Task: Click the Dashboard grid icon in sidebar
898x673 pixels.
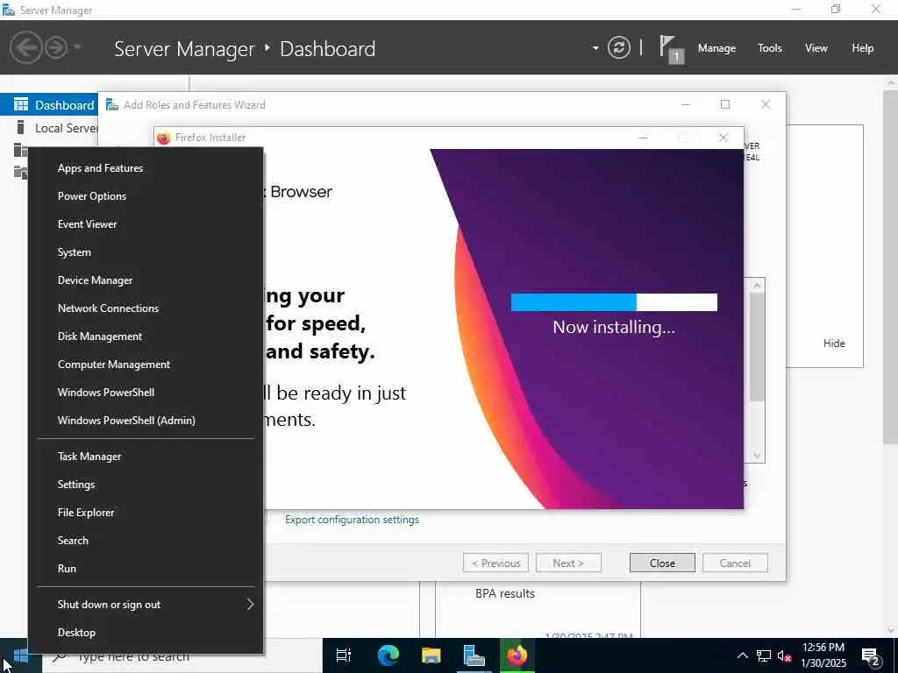Action: (x=21, y=104)
